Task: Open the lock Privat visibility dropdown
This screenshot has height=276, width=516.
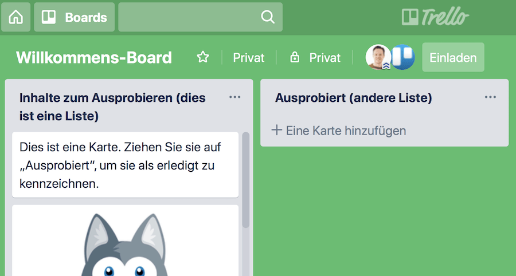Action: (315, 57)
